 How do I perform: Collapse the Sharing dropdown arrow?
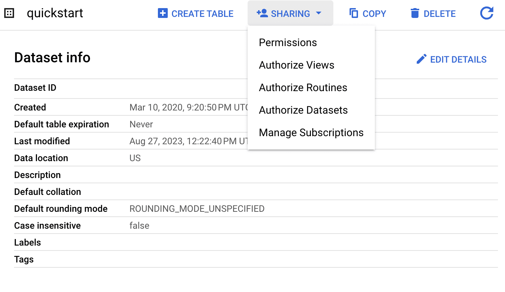point(319,14)
